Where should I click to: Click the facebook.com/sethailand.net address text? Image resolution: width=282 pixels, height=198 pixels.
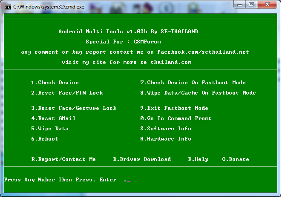(203, 52)
